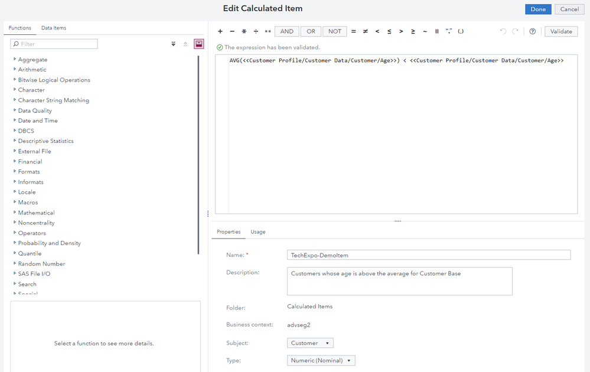Insert the division operator

coord(256,32)
